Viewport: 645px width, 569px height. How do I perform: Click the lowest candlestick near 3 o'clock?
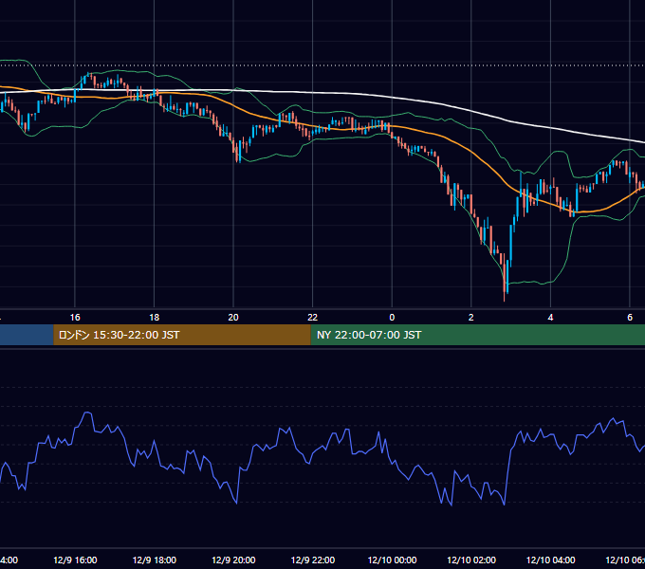(x=505, y=278)
